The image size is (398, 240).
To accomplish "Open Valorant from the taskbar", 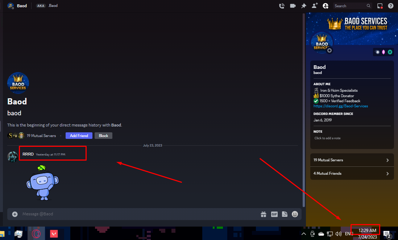I will pyautogui.click(x=54, y=233).
